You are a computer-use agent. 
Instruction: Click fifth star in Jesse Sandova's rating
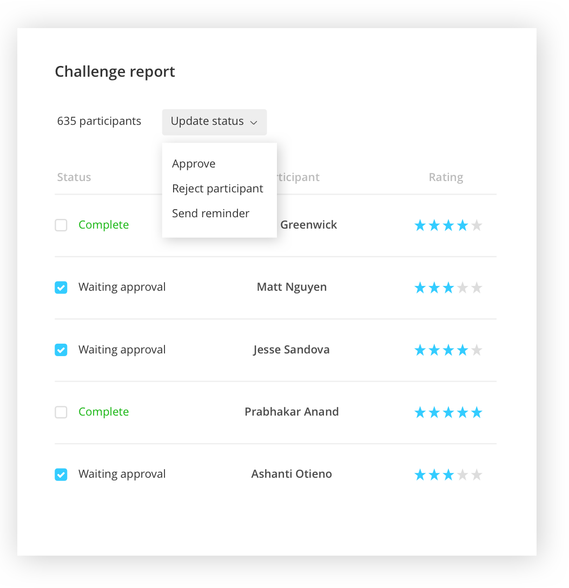(x=477, y=350)
